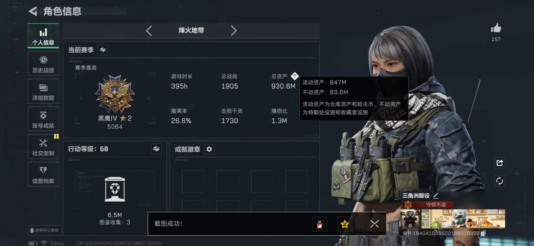Viewport: 534px width, 246px height.
Task: Open the share icon beside character
Action: click(x=500, y=163)
